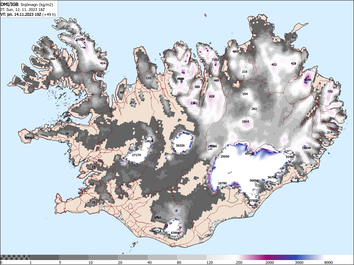354x265 pixels.
Task: Click the 54 value in the northeast
Action: tap(294, 38)
